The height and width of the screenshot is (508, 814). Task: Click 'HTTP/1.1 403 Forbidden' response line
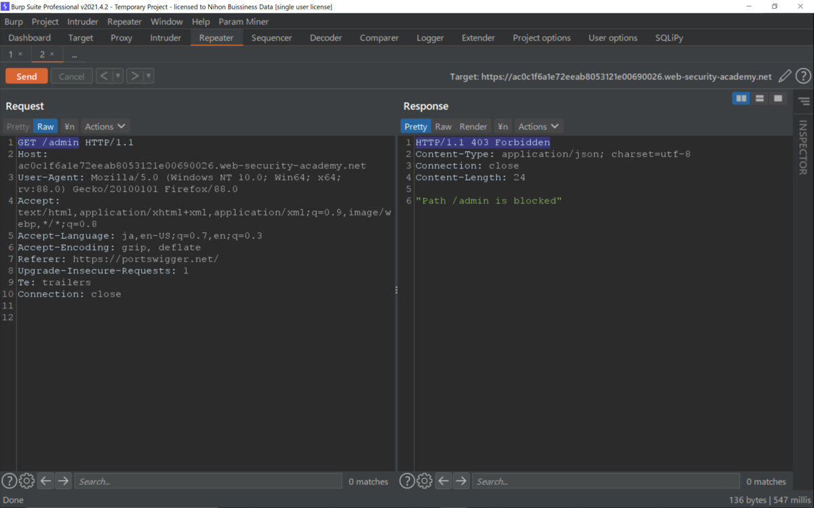tap(482, 142)
